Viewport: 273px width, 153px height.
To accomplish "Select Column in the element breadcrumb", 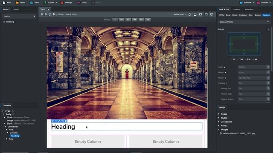I will [258, 15].
